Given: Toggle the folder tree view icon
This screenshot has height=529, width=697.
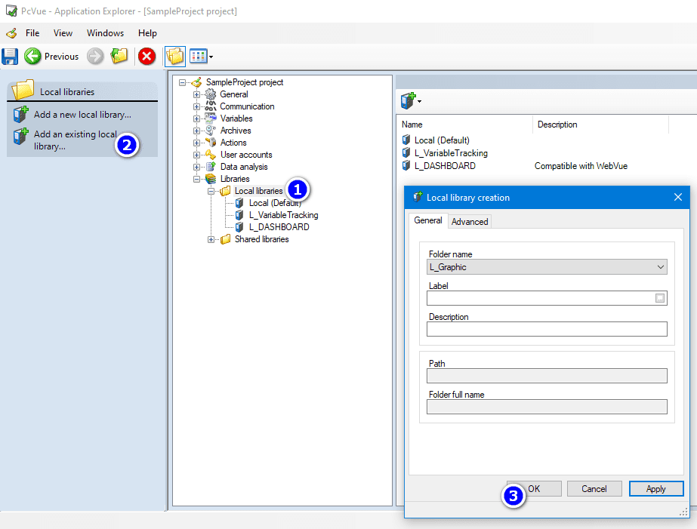Looking at the screenshot, I should [x=174, y=57].
